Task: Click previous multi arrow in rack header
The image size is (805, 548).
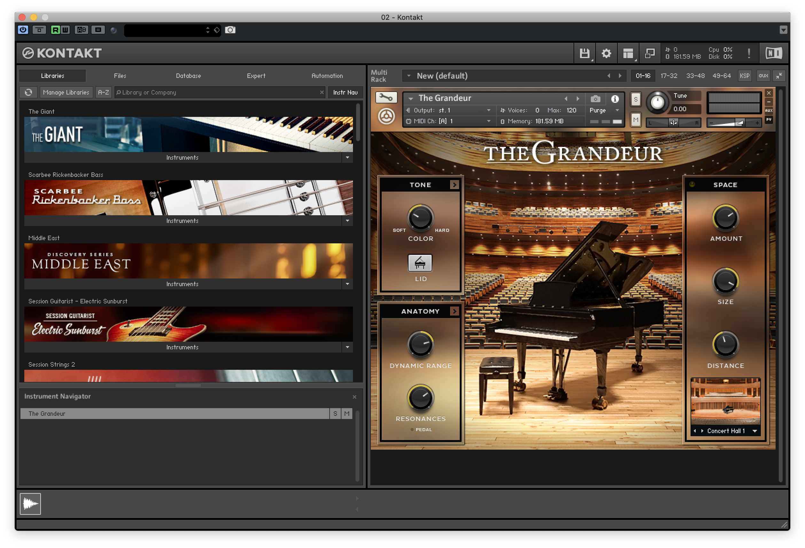Action: 609,76
